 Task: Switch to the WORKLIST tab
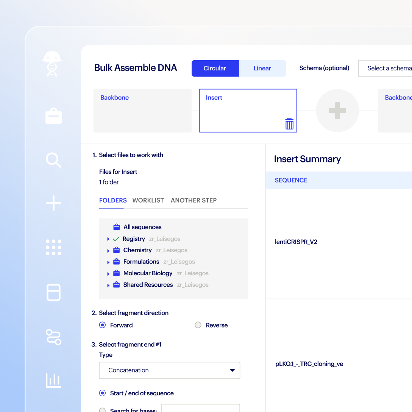pyautogui.click(x=148, y=200)
